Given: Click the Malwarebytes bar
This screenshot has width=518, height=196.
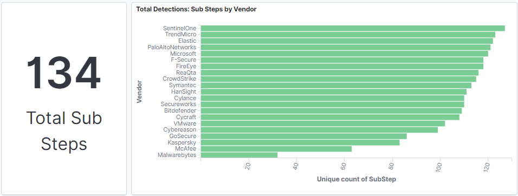Looking at the screenshot, I should (x=239, y=155).
